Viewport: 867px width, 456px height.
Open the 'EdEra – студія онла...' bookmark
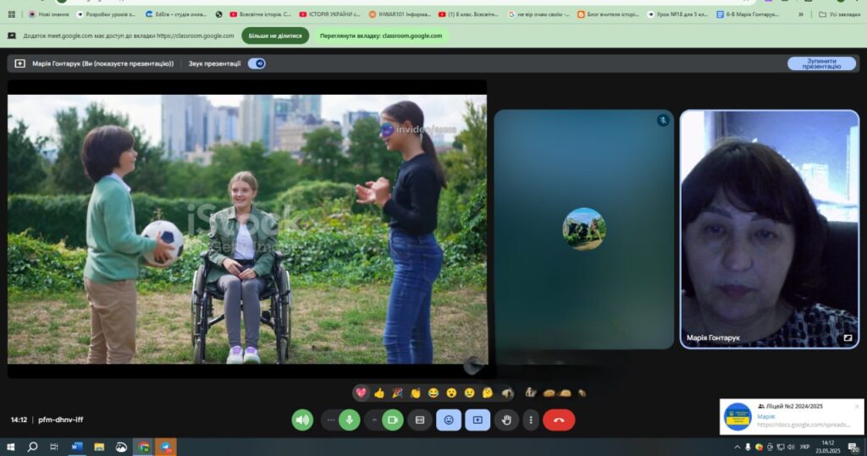[x=175, y=14]
